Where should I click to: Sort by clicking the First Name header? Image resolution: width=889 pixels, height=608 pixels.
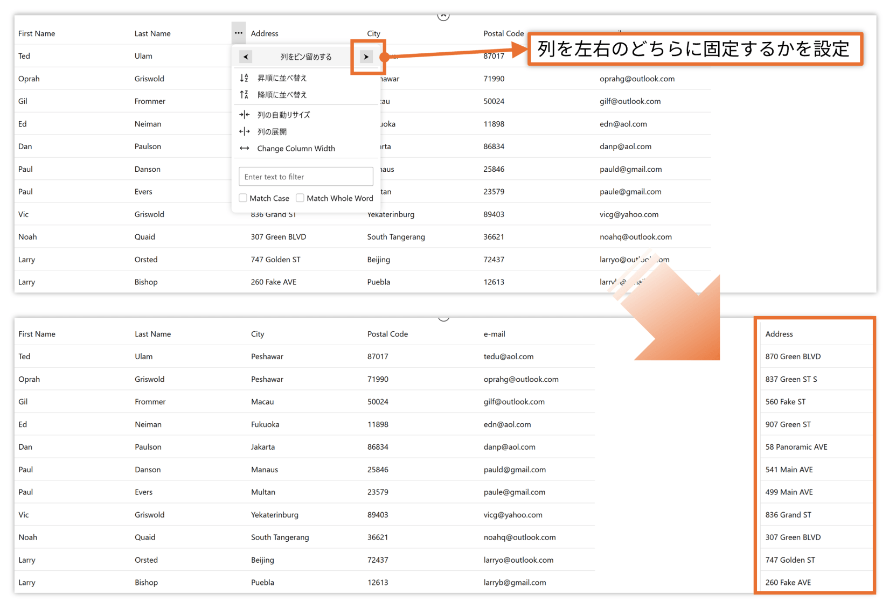37,33
